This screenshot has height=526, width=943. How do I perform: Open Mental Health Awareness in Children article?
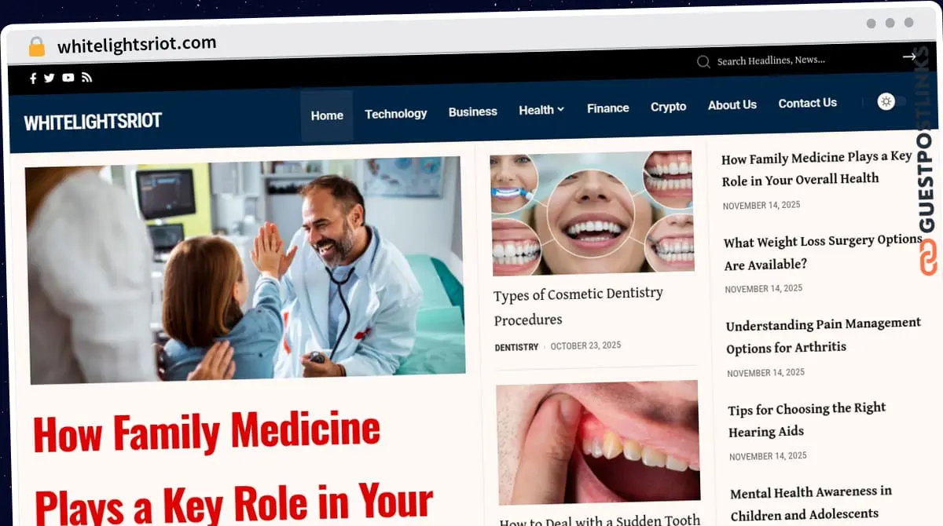tap(812, 503)
